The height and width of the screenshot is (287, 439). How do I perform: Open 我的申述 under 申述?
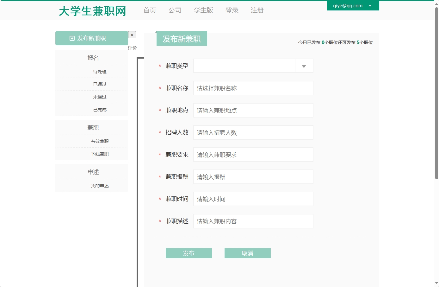(x=100, y=185)
